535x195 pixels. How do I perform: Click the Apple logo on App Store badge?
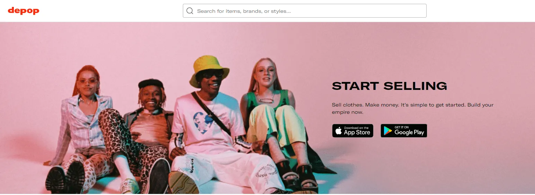tap(338, 131)
